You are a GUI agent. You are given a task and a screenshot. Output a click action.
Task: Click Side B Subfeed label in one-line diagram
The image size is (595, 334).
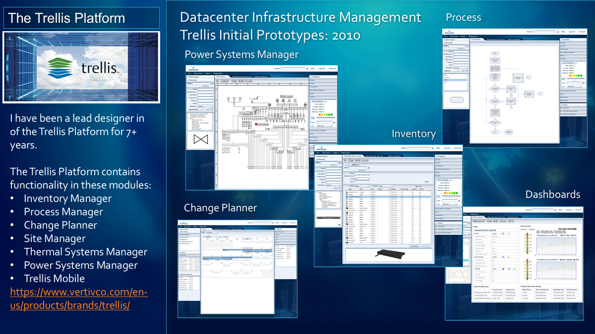(x=263, y=124)
